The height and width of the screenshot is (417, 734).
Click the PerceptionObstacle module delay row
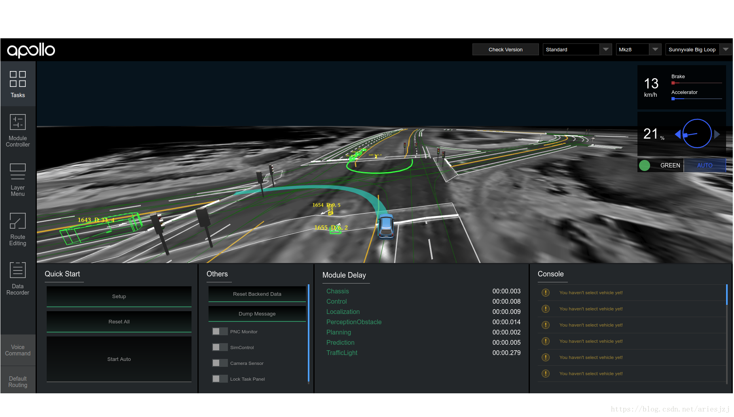(423, 322)
